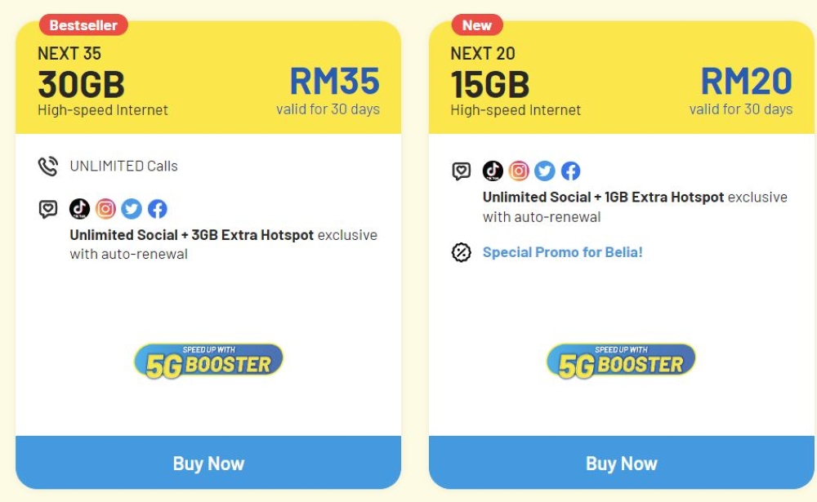Screen dimensions: 817x502
Task: Click the New badge on NEXT 20
Action: click(x=477, y=25)
